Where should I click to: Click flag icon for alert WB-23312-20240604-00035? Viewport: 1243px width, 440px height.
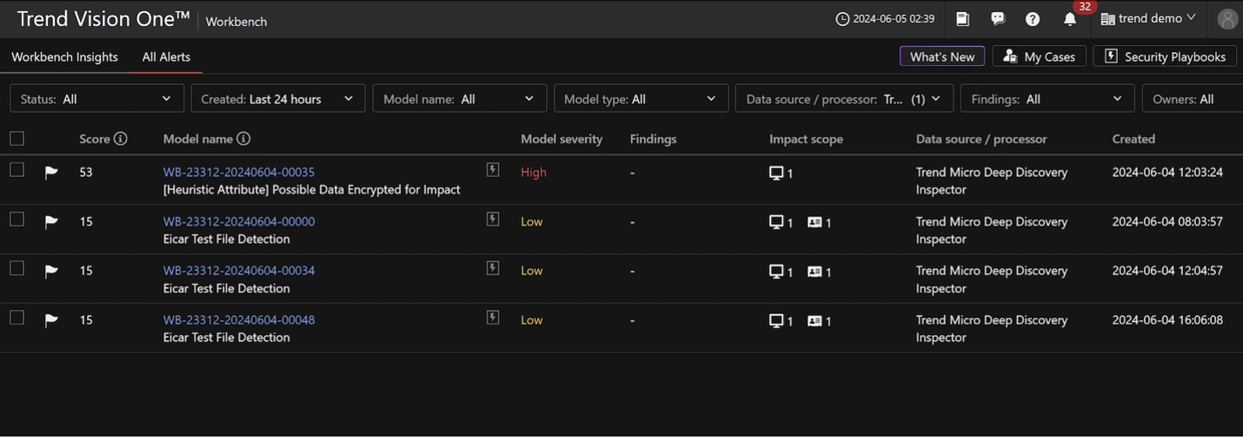tap(51, 172)
